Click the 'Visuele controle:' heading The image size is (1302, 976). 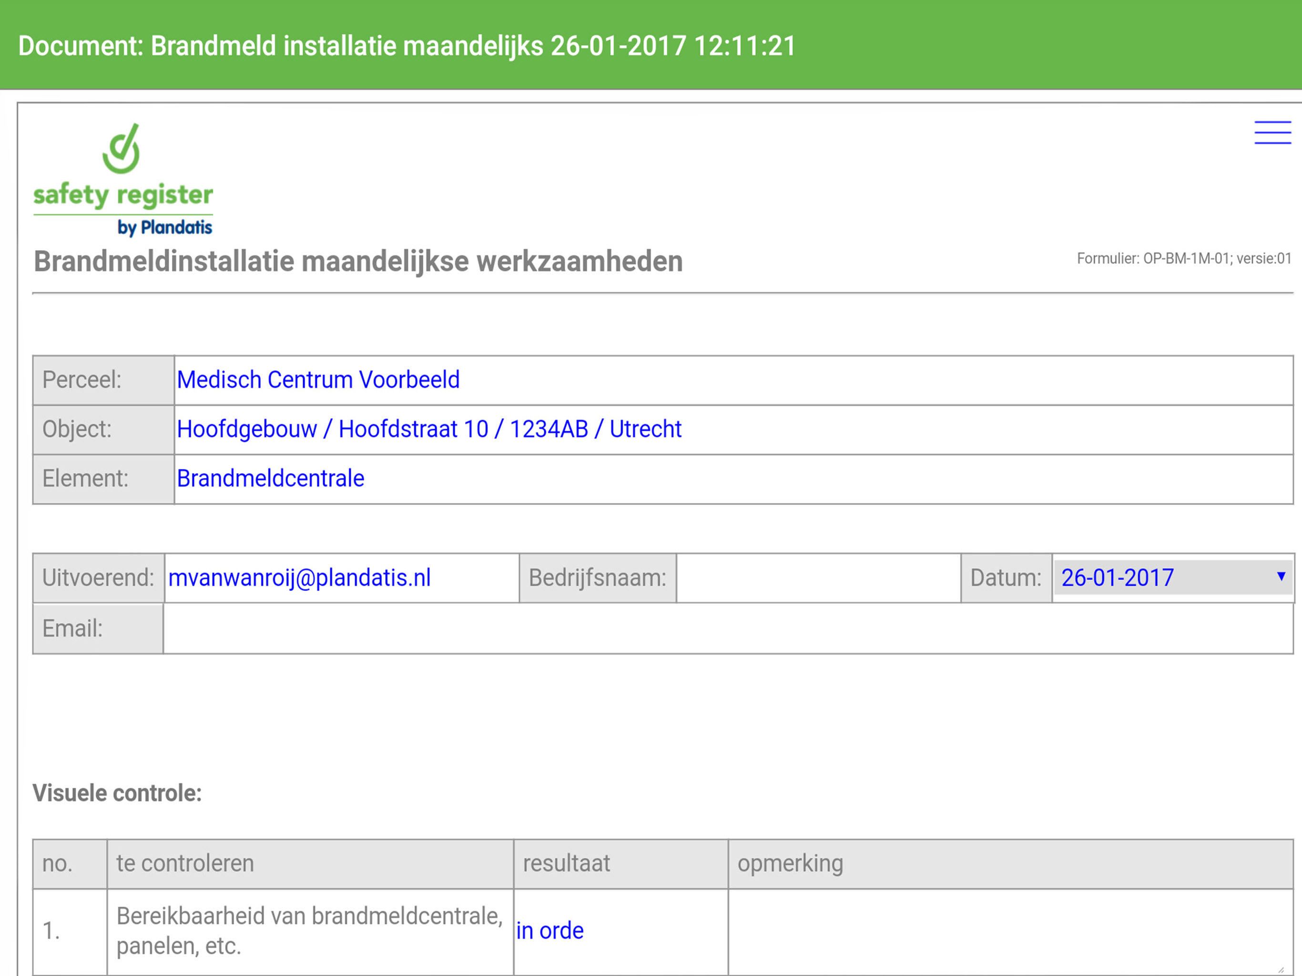[117, 793]
